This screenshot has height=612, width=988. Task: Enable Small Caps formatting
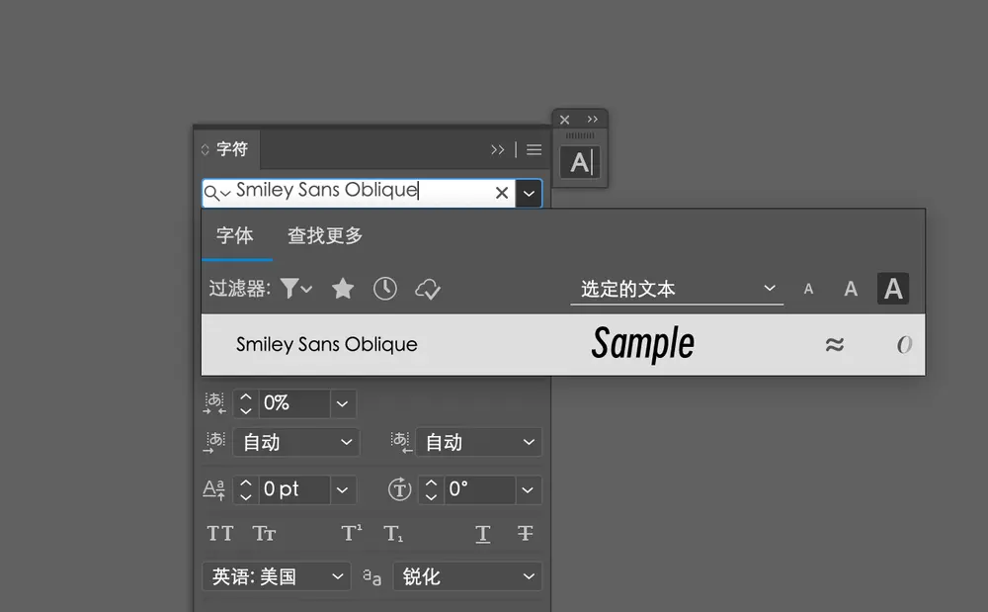pos(264,533)
